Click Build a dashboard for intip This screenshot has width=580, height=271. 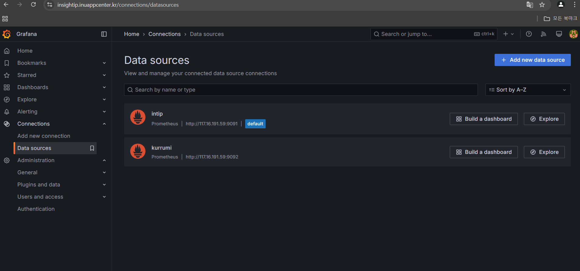(x=484, y=119)
